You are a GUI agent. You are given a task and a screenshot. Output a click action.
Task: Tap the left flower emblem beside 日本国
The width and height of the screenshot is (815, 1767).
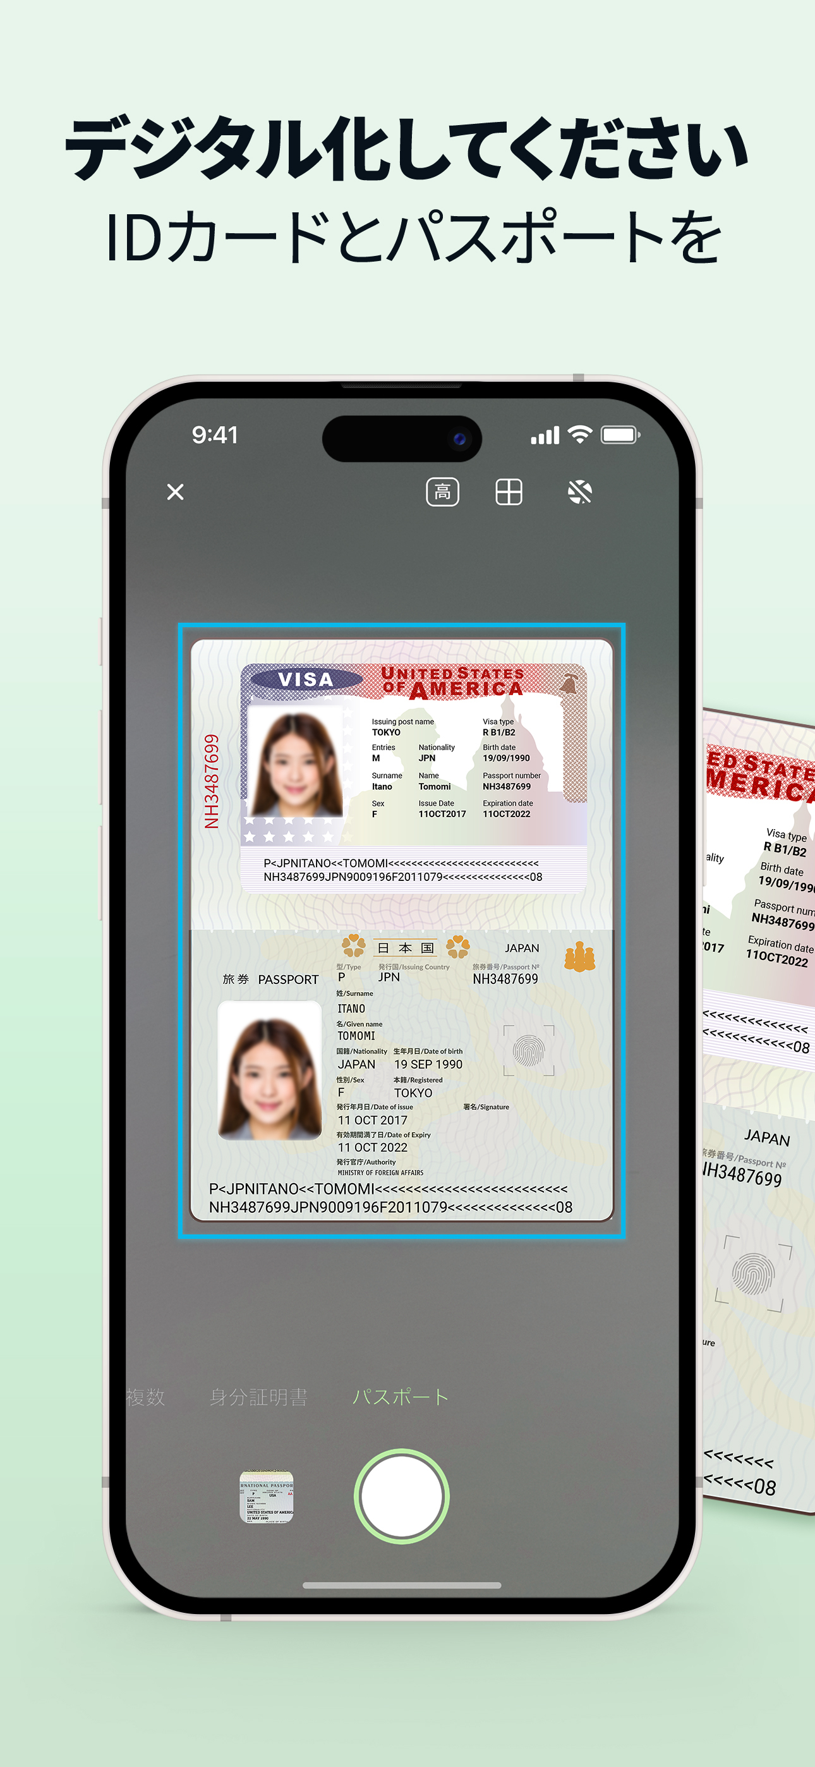coord(353,945)
